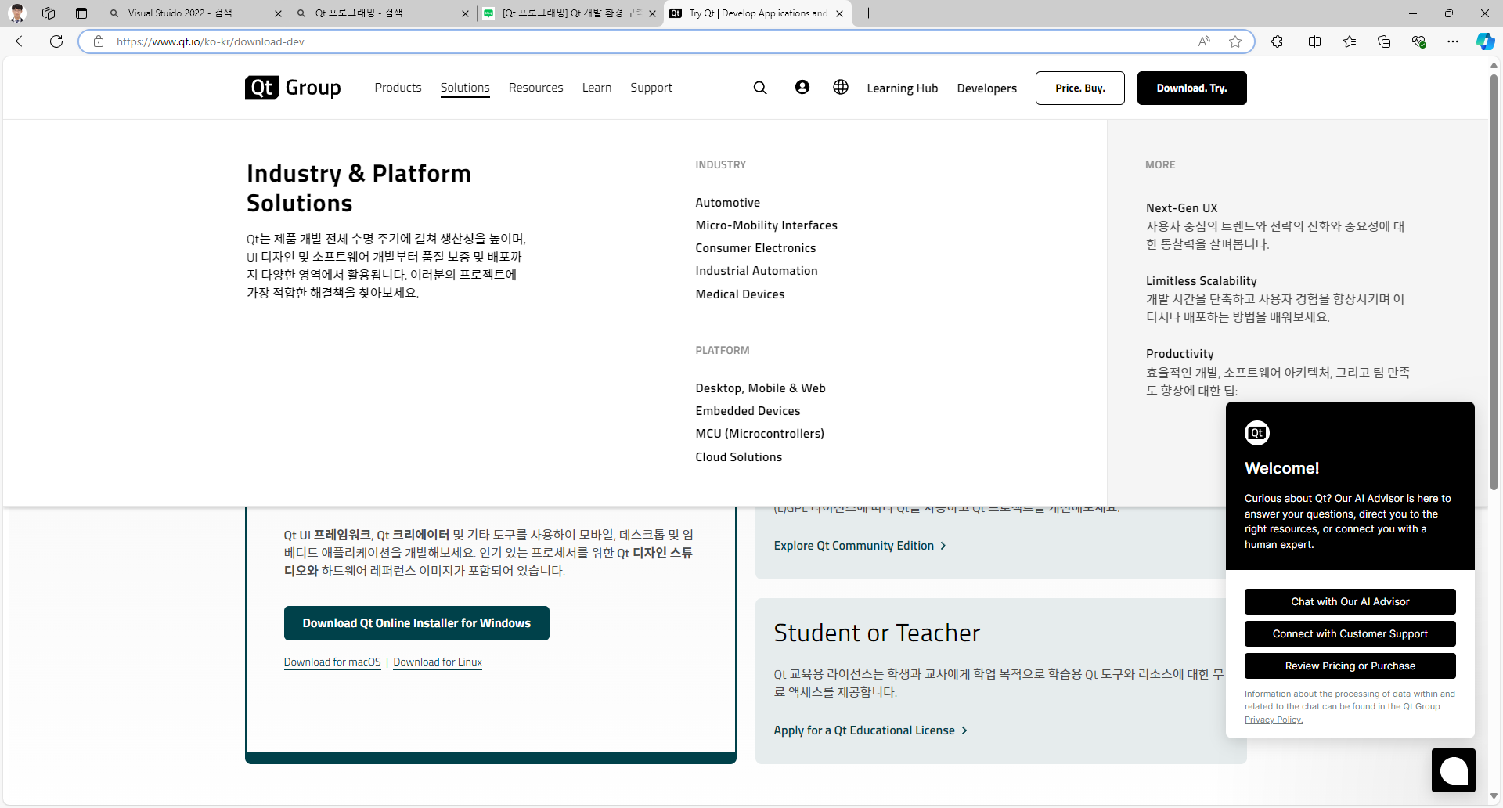1503x808 pixels.
Task: Close the Qt 프로그래밍 검색 tab
Action: tap(465, 13)
